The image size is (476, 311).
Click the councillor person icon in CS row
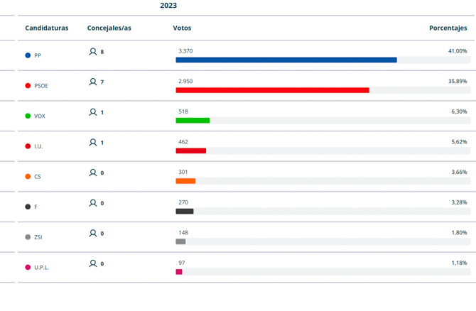[x=92, y=173]
